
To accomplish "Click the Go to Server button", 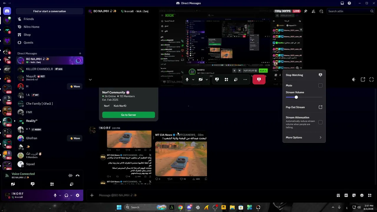I will click(x=128, y=115).
